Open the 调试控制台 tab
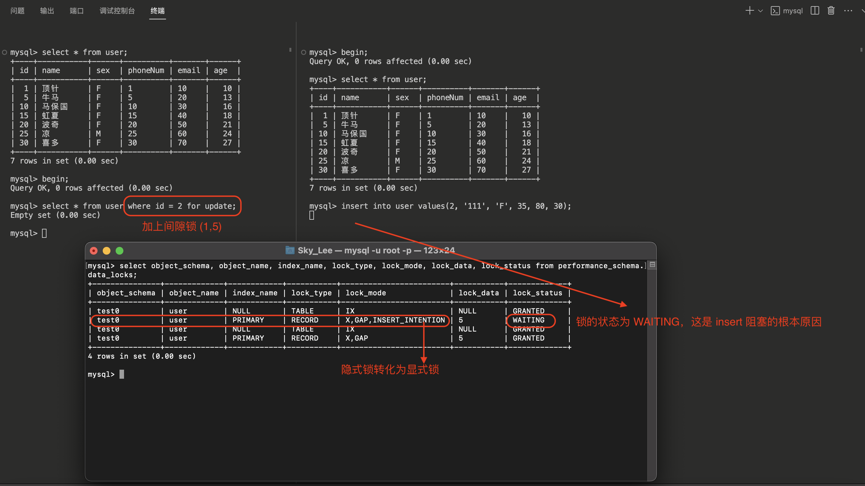This screenshot has height=486, width=865. click(x=117, y=11)
